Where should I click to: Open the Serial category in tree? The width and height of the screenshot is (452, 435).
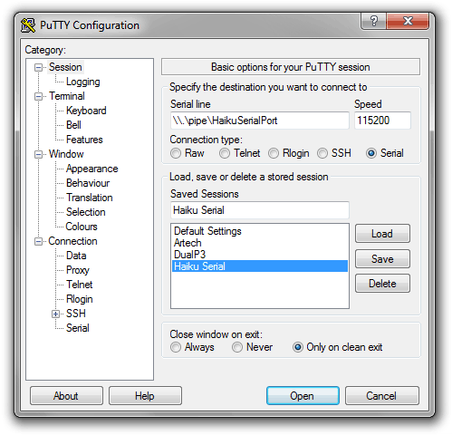[78, 328]
